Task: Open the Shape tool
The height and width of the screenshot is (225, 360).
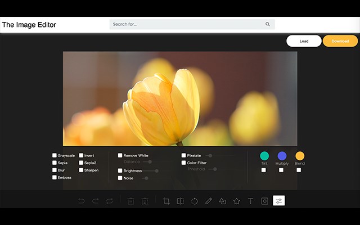Action: point(223,201)
